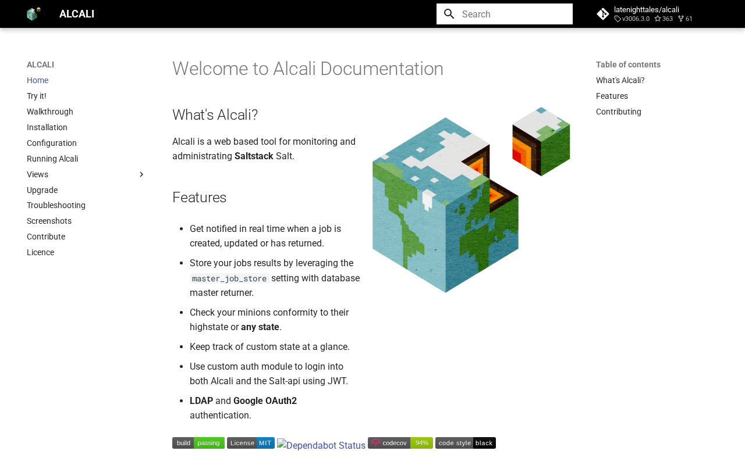Open the Licence page

pyautogui.click(x=41, y=252)
